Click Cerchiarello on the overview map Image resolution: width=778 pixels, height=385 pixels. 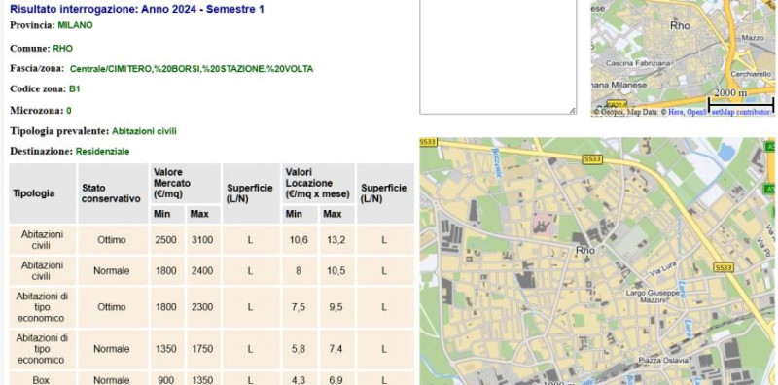pos(751,74)
